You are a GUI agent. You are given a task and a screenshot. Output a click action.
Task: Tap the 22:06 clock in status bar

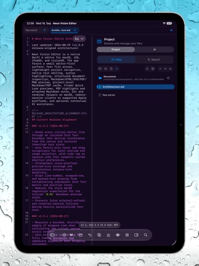coord(30,23)
